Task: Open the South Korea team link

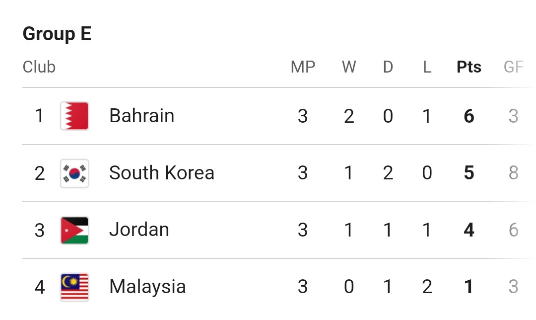Action: click(x=162, y=172)
